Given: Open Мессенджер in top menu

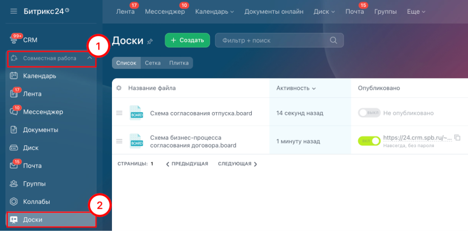Looking at the screenshot, I should click(165, 11).
